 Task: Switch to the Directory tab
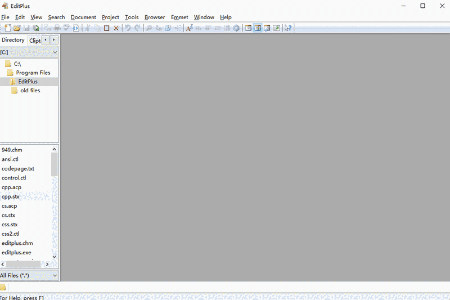[13, 40]
